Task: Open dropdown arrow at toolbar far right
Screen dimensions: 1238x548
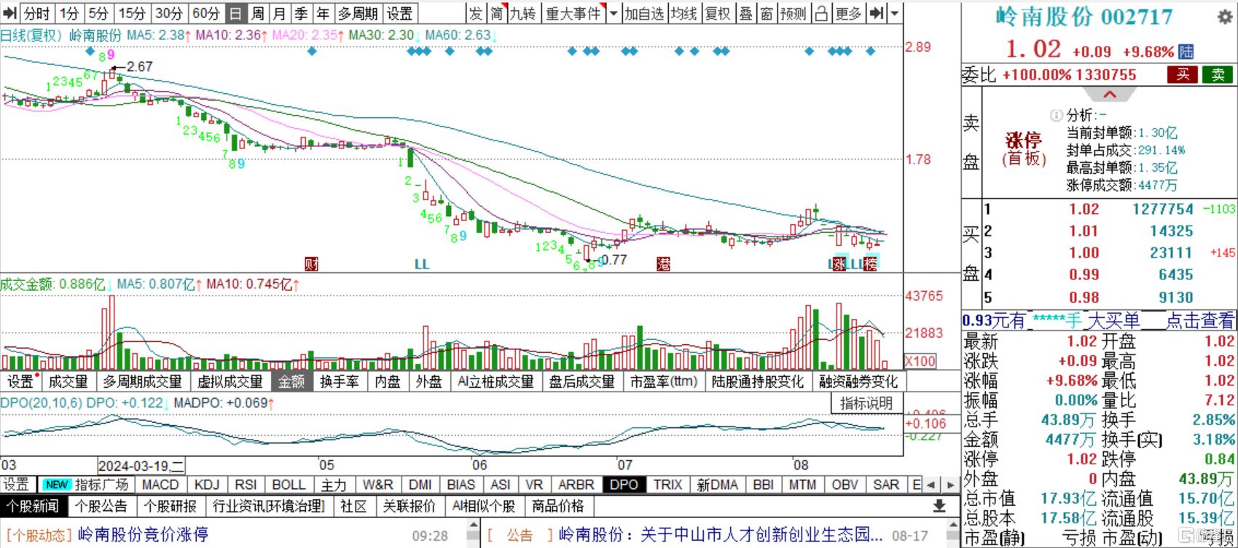Action: [x=895, y=13]
